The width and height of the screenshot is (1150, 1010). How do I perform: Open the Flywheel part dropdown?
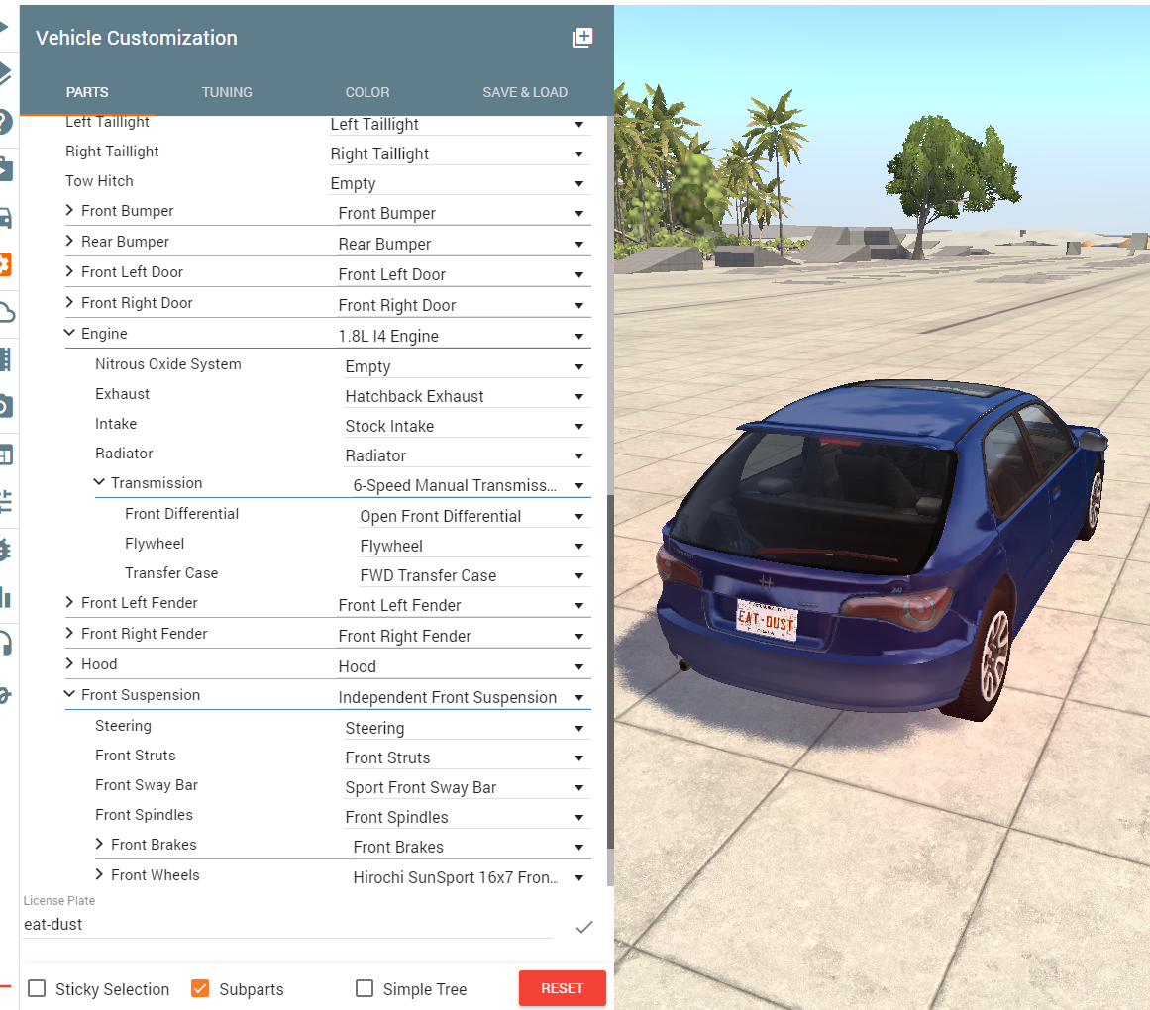point(473,546)
